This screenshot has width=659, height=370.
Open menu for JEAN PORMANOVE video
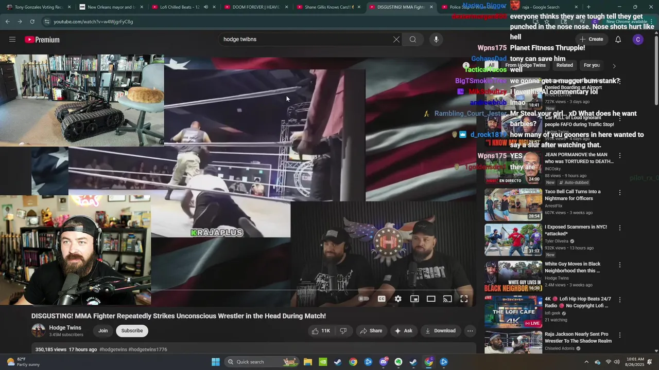pyautogui.click(x=620, y=156)
